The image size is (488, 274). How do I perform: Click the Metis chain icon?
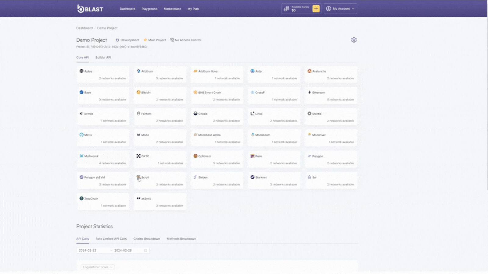81,135
